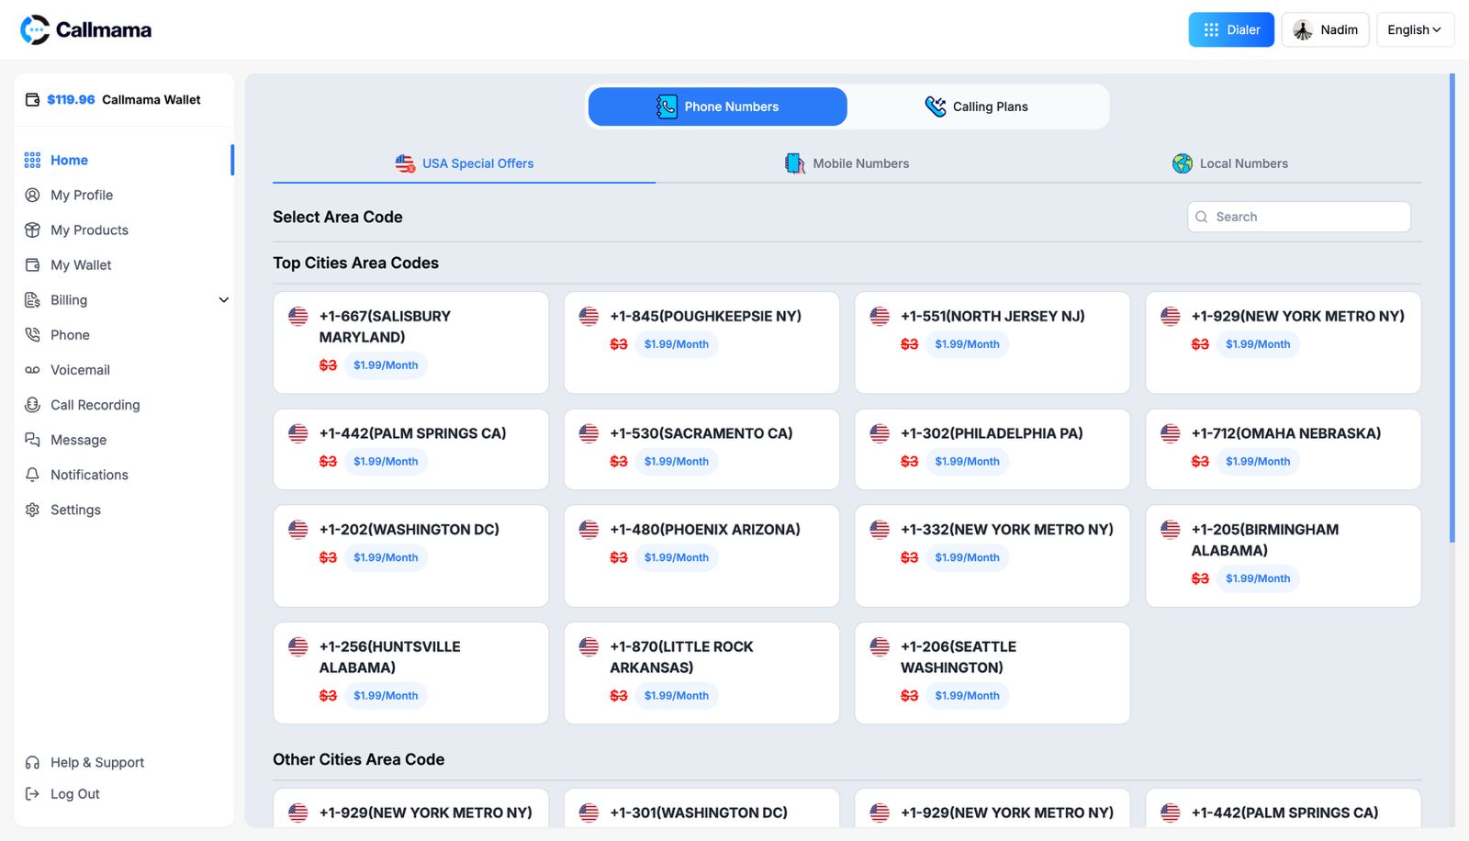The width and height of the screenshot is (1469, 841).
Task: Choose the +1-202 Washington DC card
Action: (x=411, y=555)
